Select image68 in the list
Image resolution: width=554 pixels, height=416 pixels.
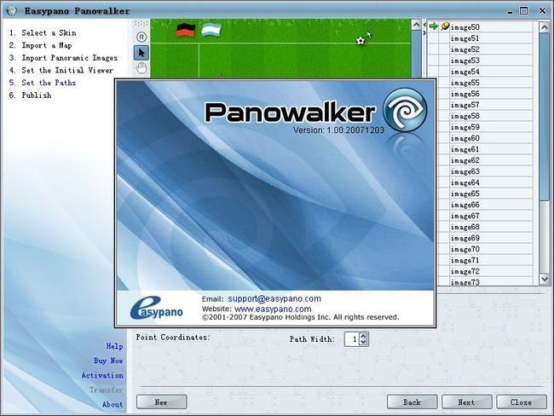point(491,227)
